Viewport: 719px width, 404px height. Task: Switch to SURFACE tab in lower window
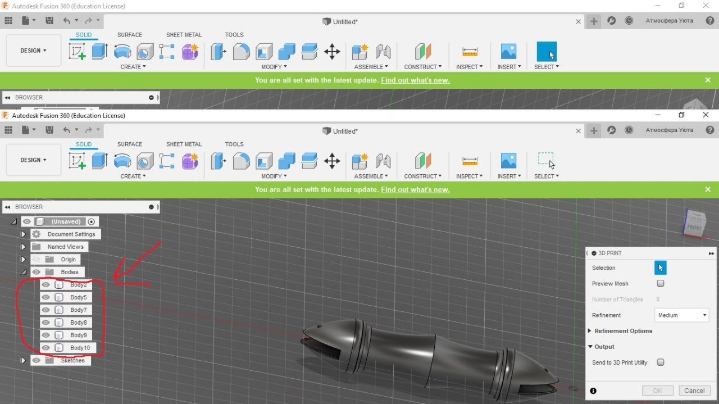129,144
